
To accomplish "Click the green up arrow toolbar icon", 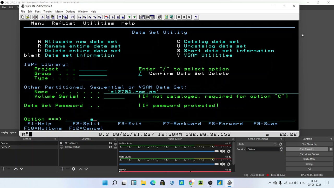I will click(x=129, y=17).
